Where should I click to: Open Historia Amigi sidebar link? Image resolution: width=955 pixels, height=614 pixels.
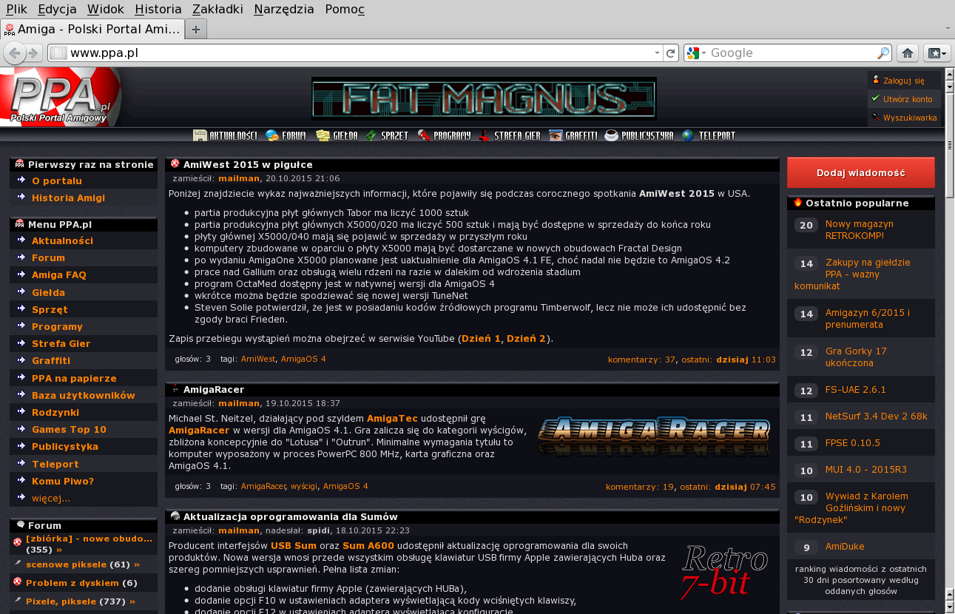(x=68, y=198)
